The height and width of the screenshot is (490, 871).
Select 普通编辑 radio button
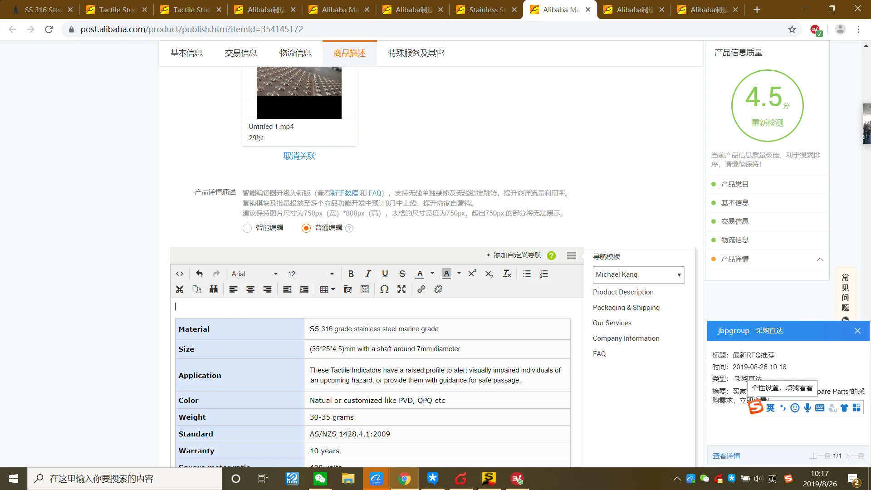click(306, 228)
